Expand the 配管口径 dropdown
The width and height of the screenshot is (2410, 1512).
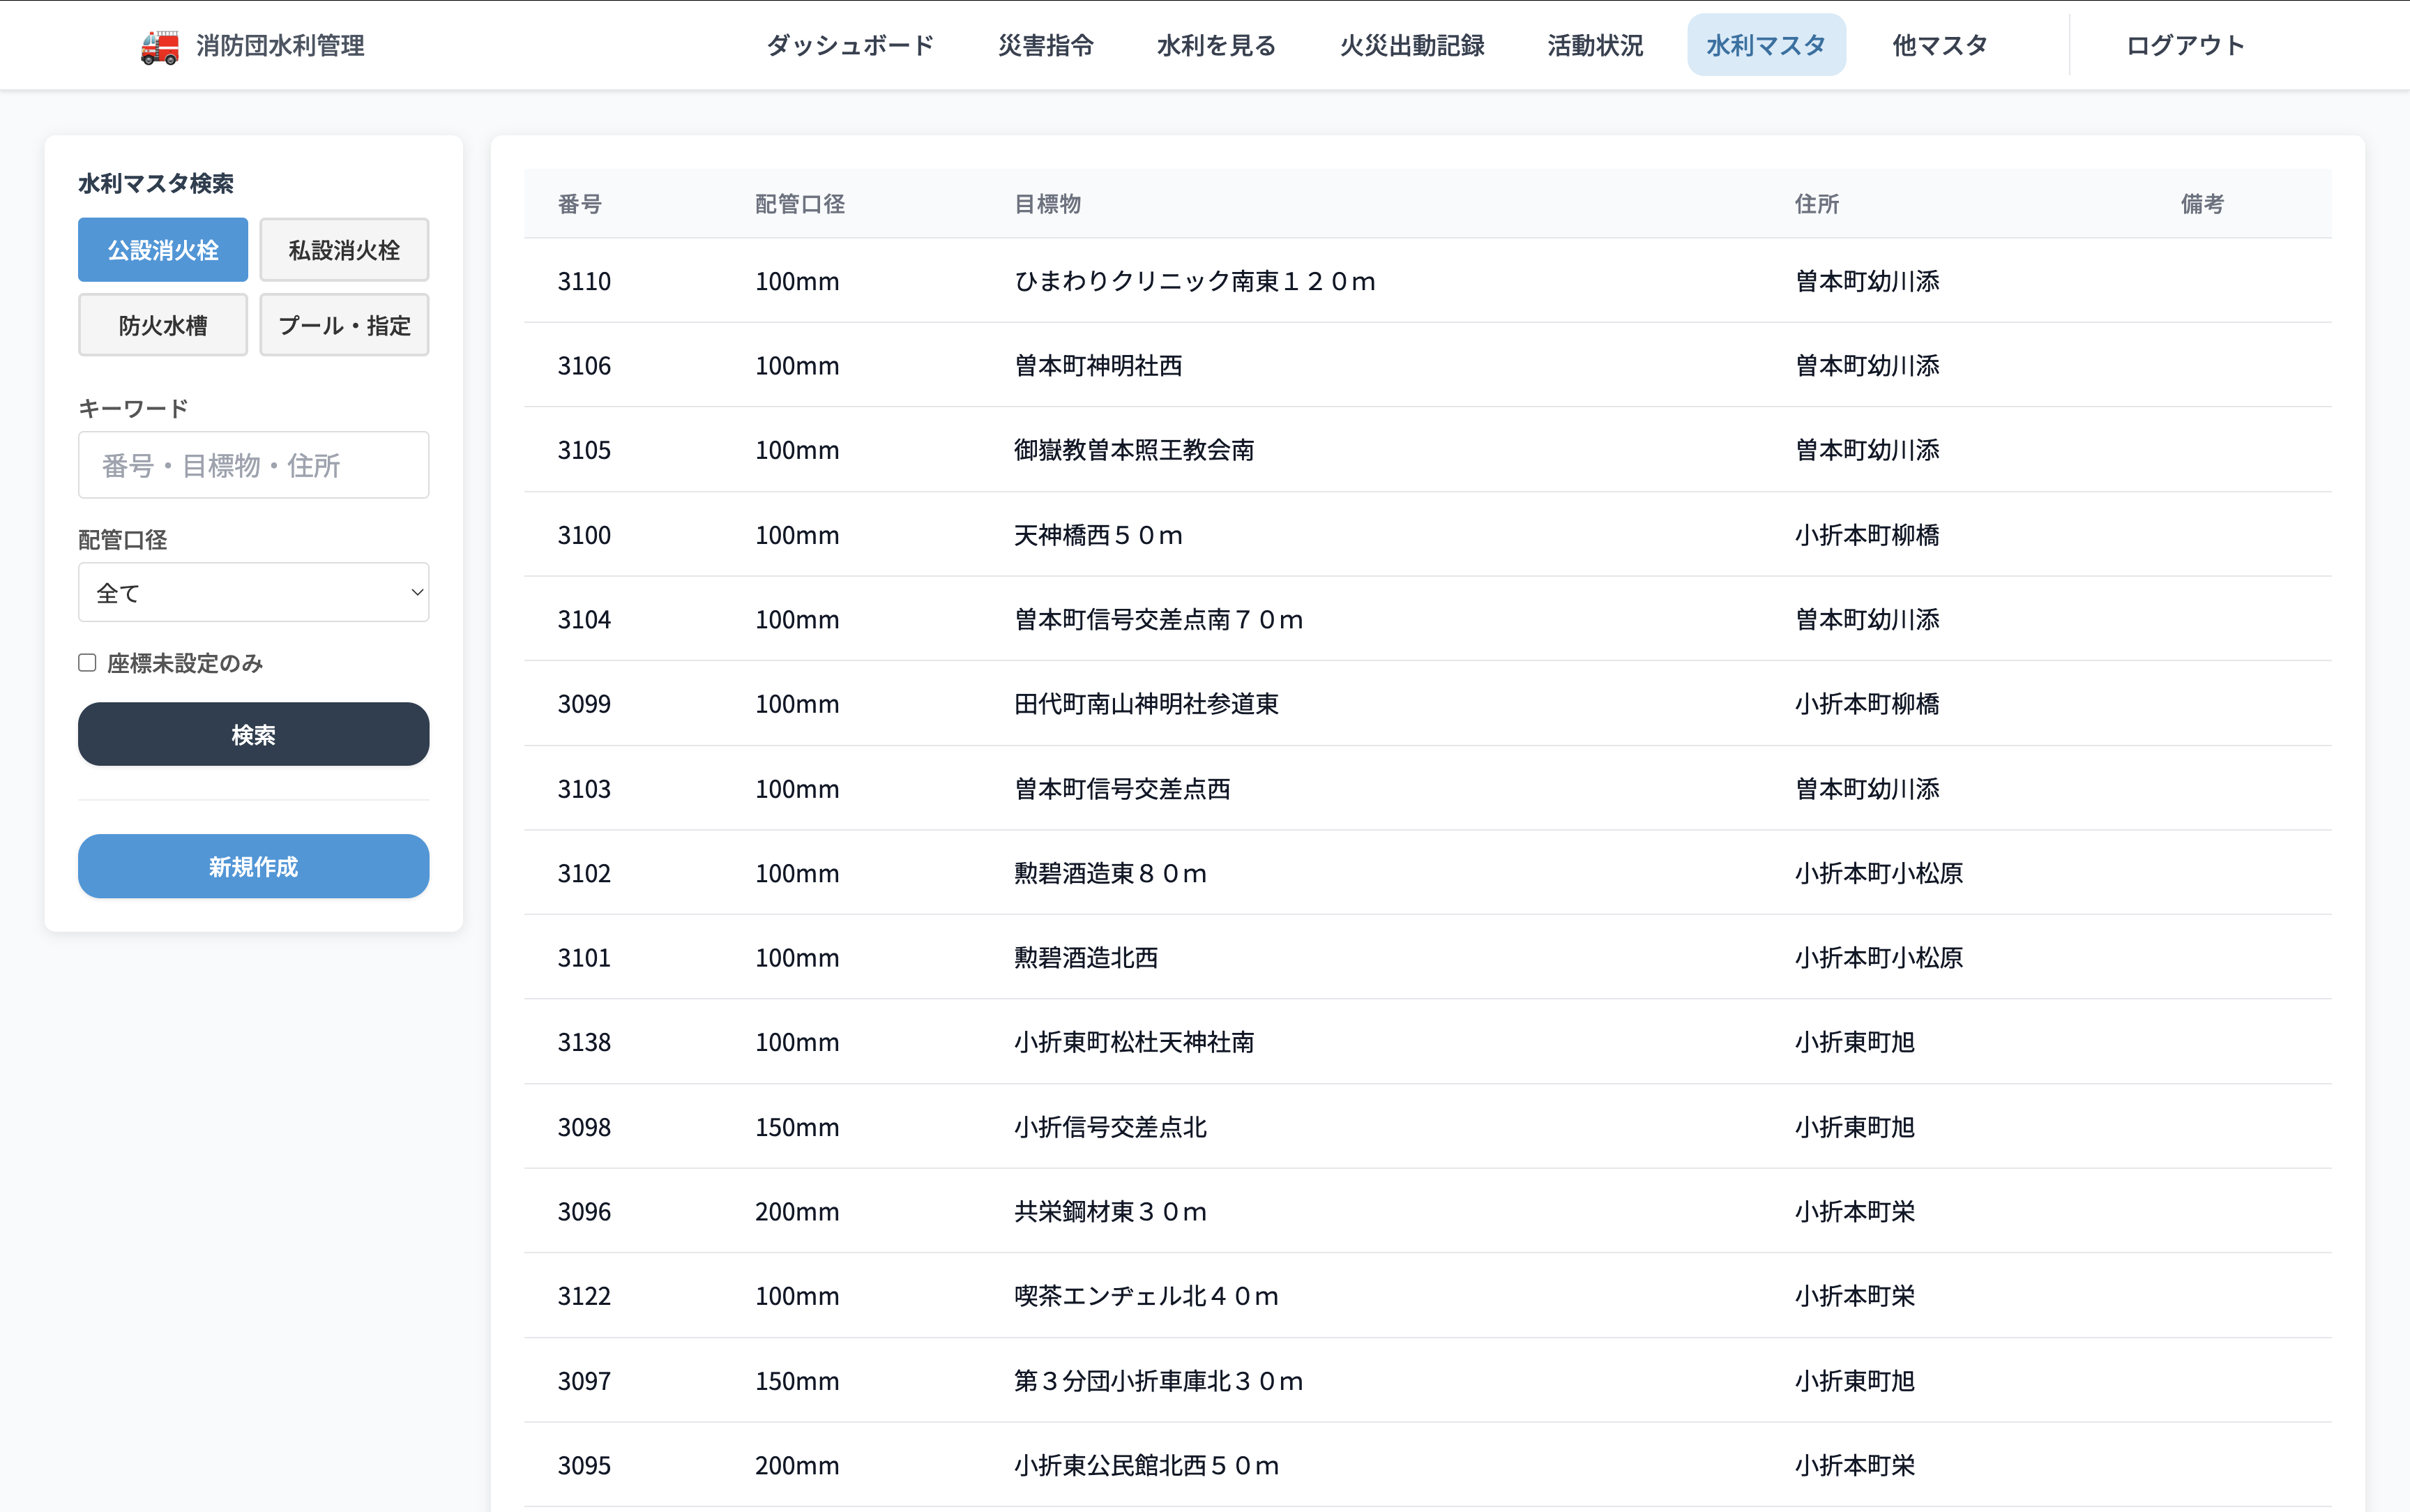tap(254, 593)
